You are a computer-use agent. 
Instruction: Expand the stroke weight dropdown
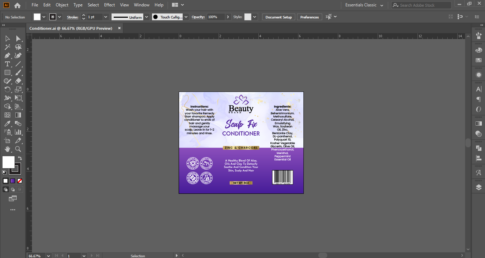tap(106, 17)
